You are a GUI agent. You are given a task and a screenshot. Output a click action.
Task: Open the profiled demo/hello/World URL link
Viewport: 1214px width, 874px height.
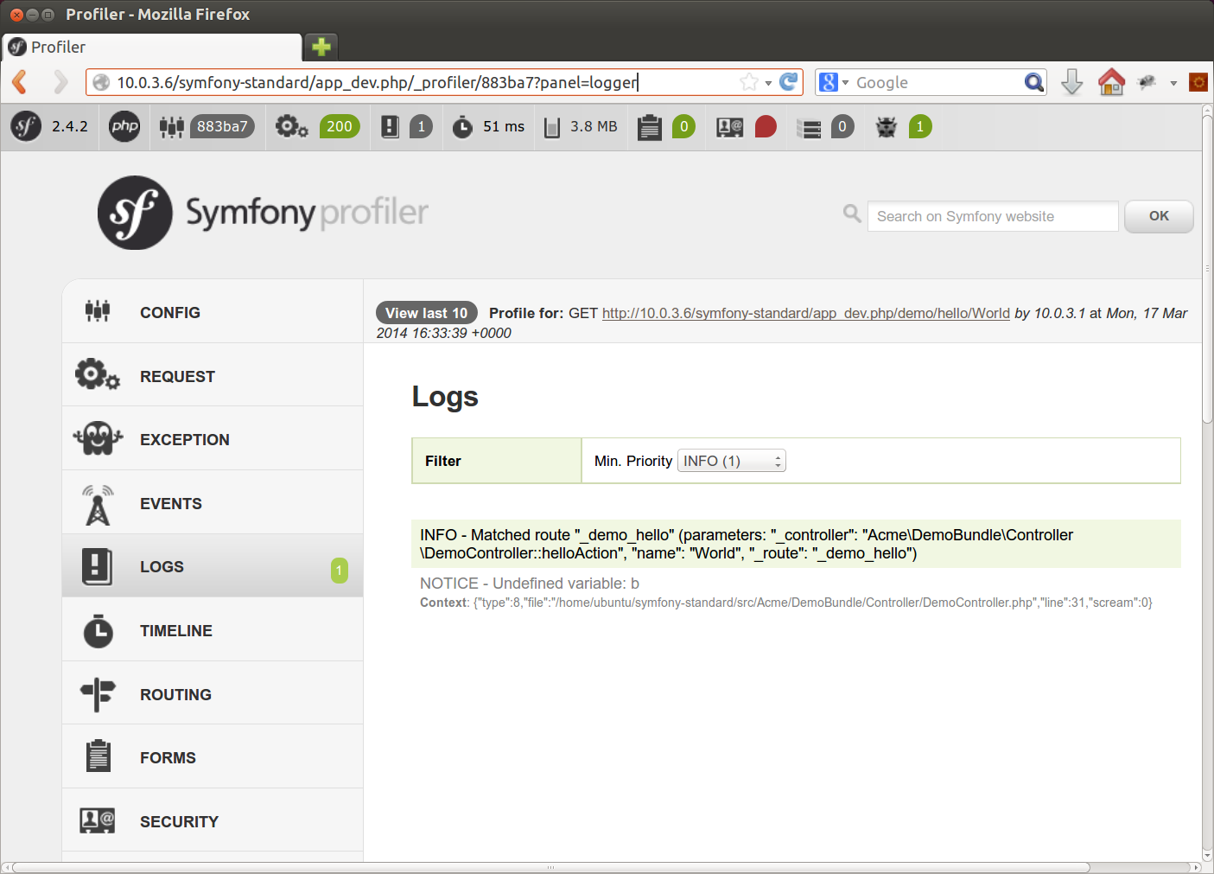pos(805,313)
